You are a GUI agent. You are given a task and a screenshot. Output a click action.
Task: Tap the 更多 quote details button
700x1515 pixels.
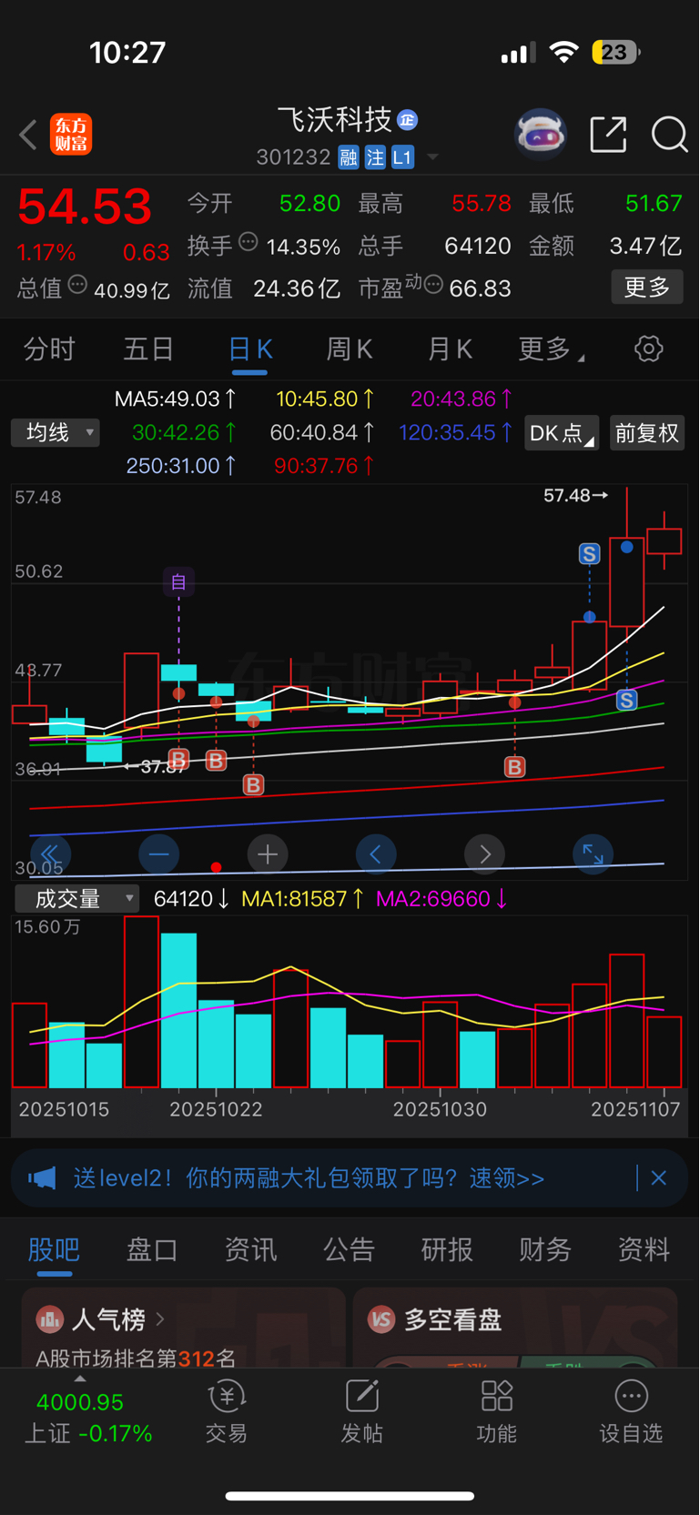647,288
